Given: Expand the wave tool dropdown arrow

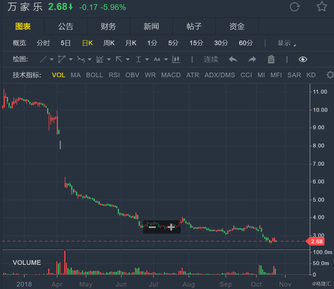Looking at the screenshot, I should click(x=90, y=59).
